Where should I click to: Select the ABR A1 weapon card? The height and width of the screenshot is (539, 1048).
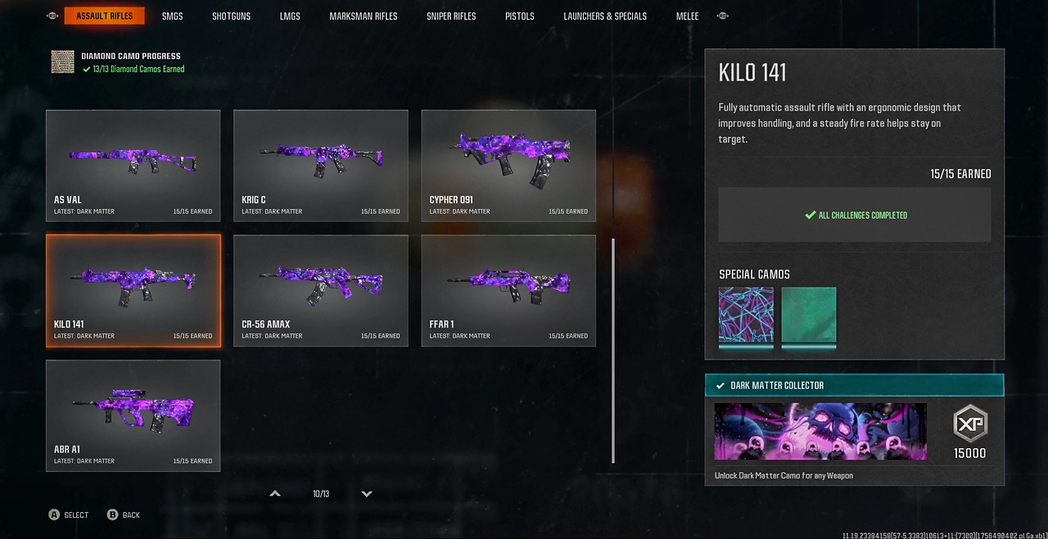pyautogui.click(x=133, y=416)
